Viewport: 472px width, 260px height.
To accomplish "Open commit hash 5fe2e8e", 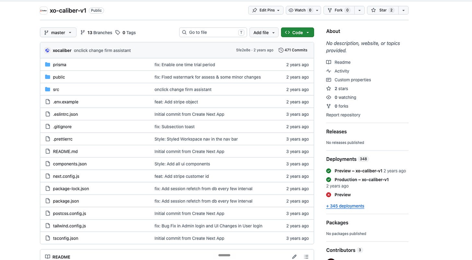I will click(243, 50).
